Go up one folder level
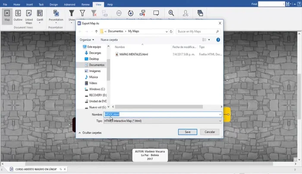302x174 pixels. tap(96, 31)
